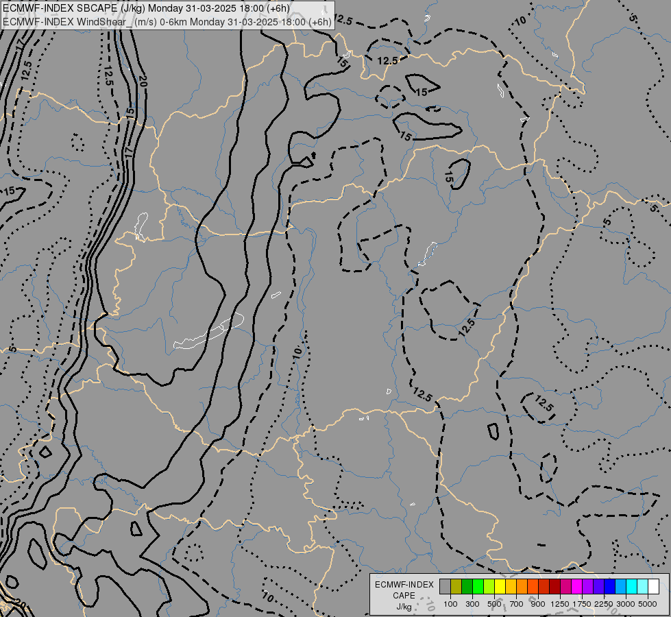Click the ECMWF-INDEX SBCAPE title line

point(147,8)
